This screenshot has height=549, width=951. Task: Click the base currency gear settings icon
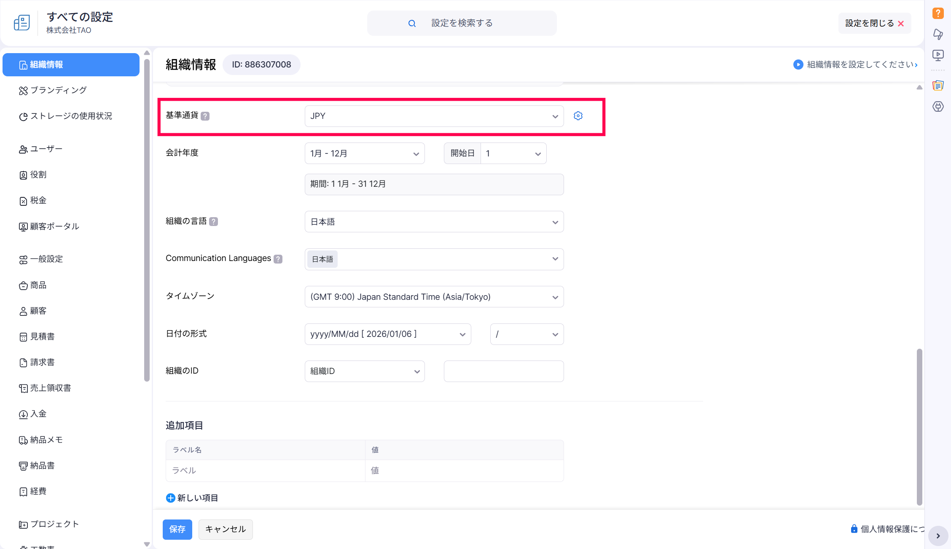coord(578,116)
